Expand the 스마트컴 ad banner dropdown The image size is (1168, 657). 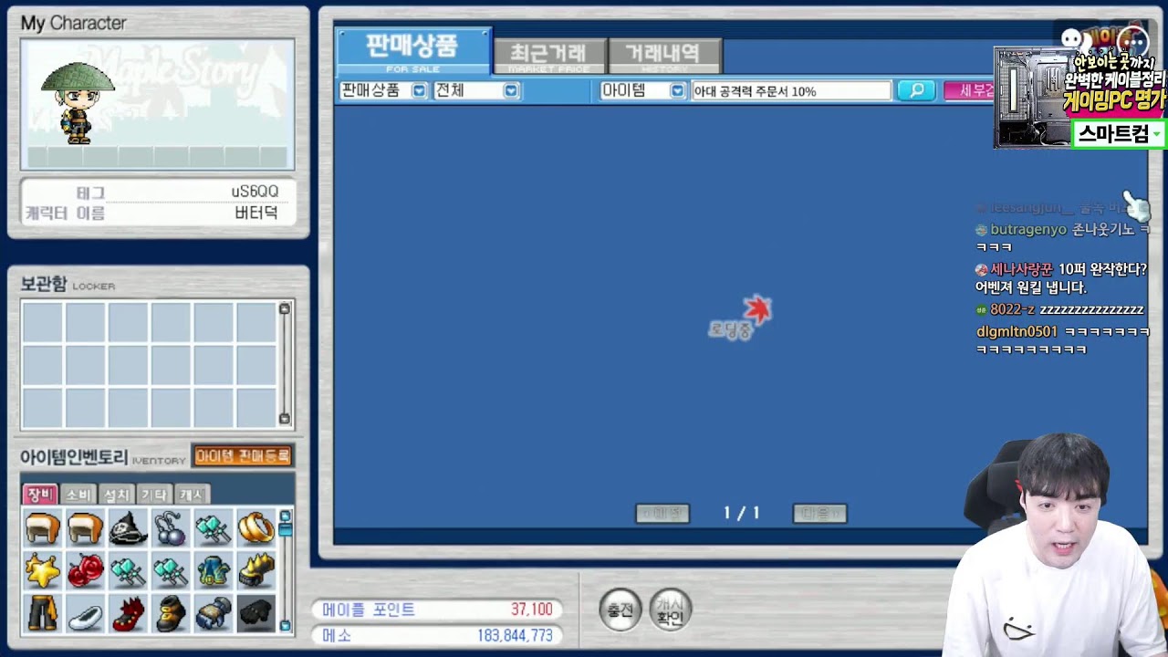pyautogui.click(x=1157, y=134)
